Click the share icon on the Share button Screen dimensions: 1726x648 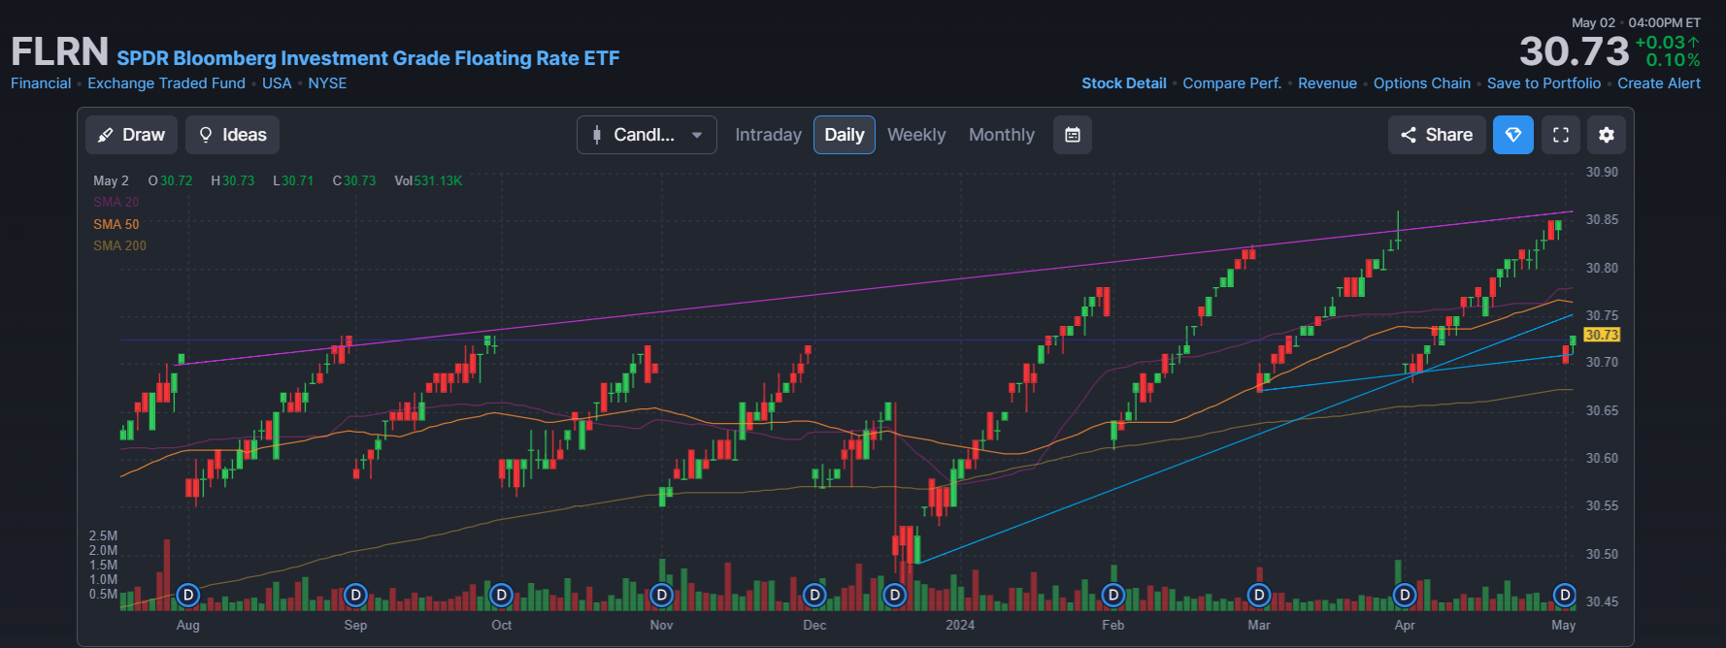pyautogui.click(x=1409, y=135)
